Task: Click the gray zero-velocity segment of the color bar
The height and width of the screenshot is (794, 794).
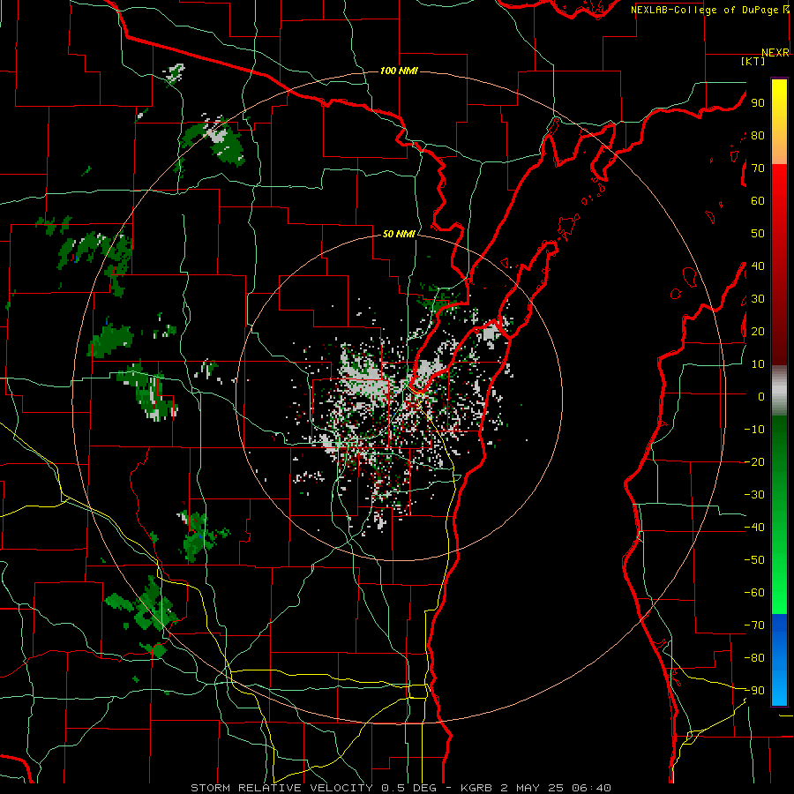Action: pyautogui.click(x=779, y=391)
